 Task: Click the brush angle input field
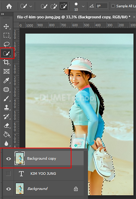click(102, 6)
